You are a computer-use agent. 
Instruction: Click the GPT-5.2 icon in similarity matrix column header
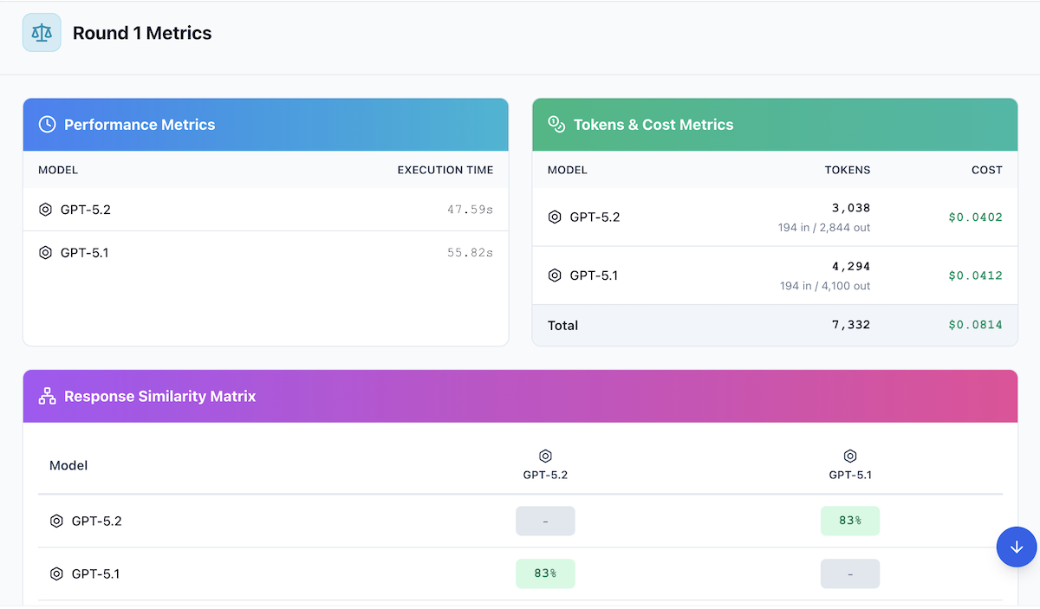pos(545,456)
